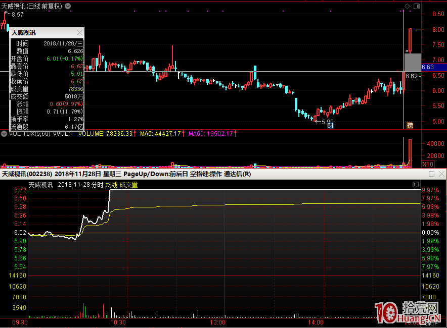The height and width of the screenshot is (328, 447).
Task: Click the 8.50 price axis label
Action: 438,14
